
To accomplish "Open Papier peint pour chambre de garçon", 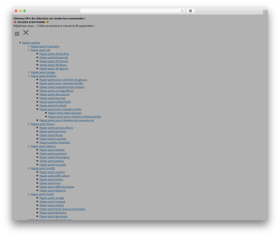I will click(x=63, y=80).
